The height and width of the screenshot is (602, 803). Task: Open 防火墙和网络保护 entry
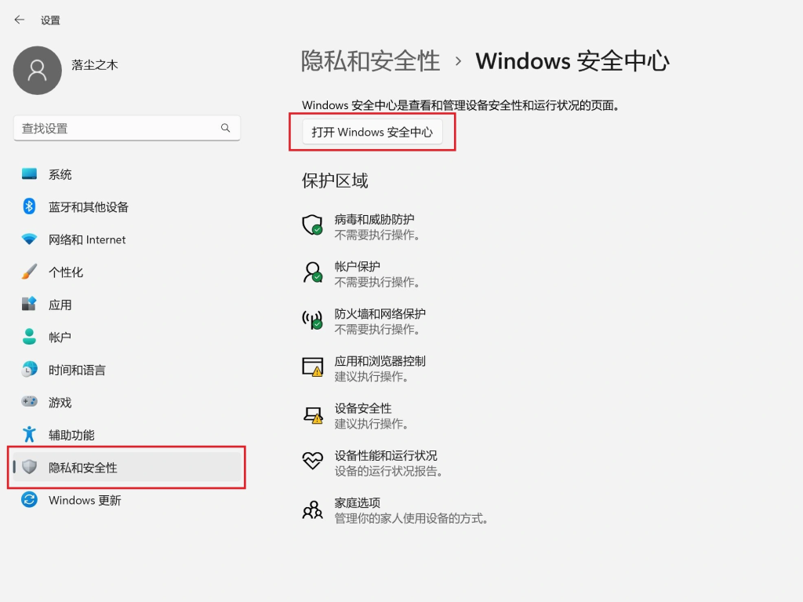pos(364,321)
